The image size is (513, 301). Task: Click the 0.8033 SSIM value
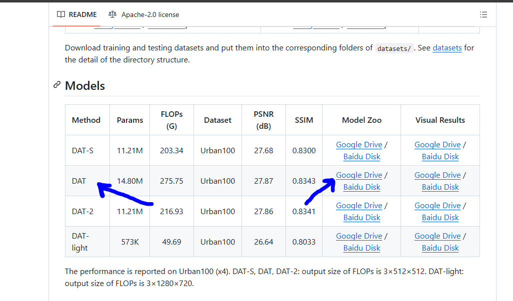304,242
